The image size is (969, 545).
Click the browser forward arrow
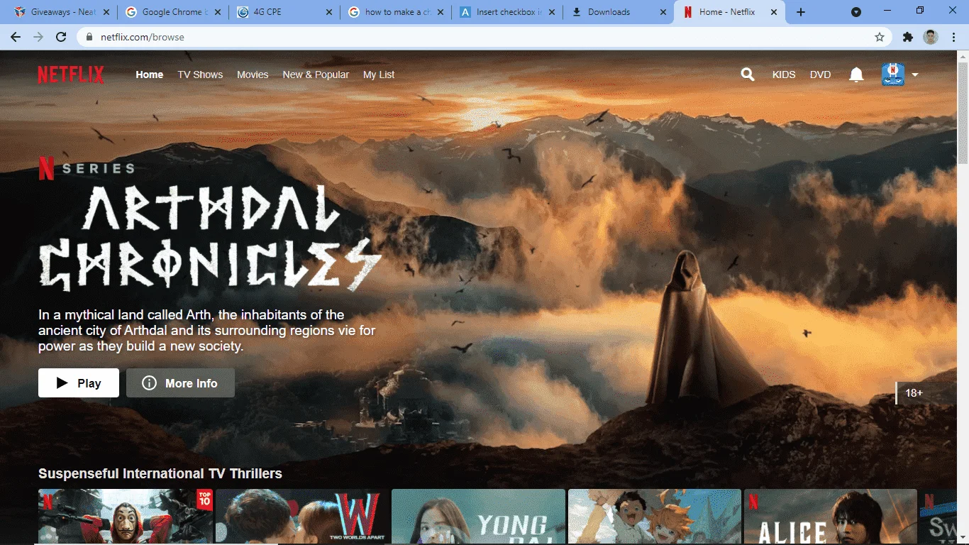(38, 37)
